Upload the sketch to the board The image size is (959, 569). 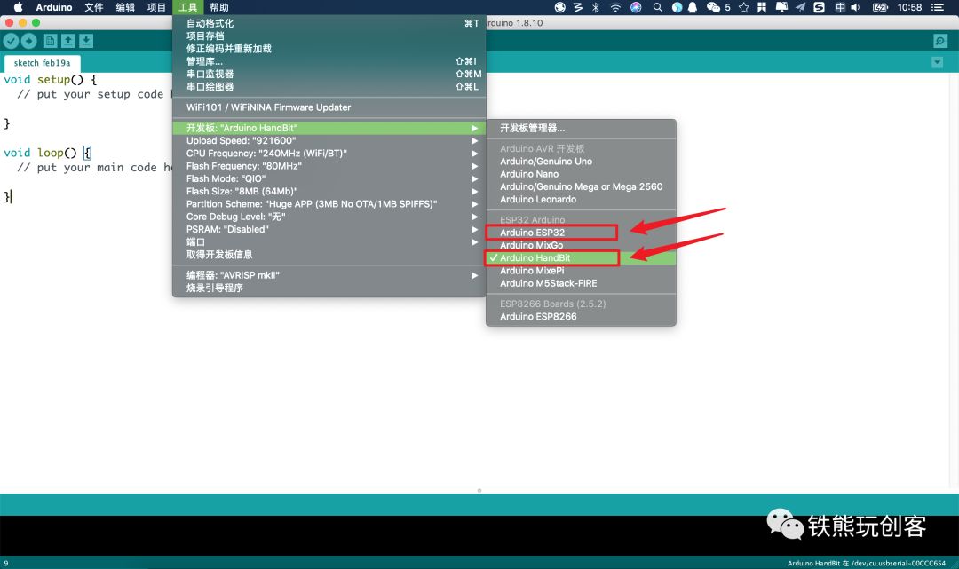coord(28,40)
